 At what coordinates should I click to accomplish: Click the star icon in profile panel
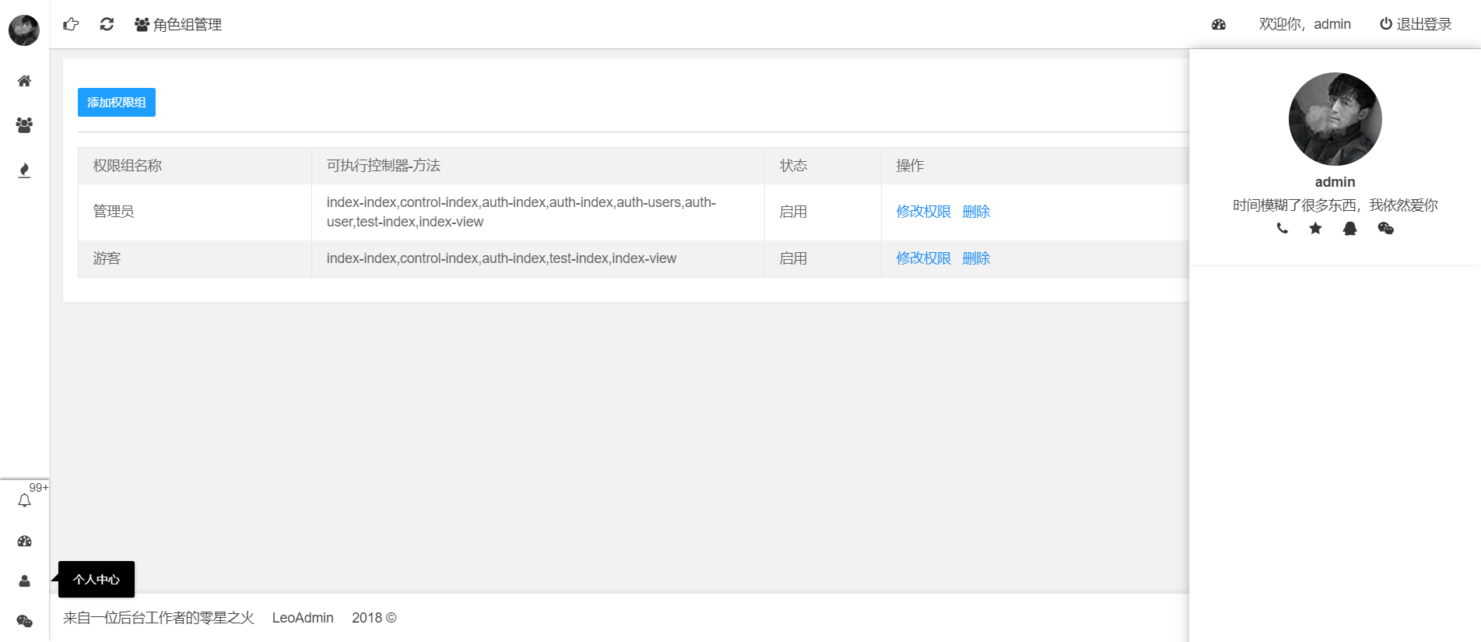point(1315,228)
